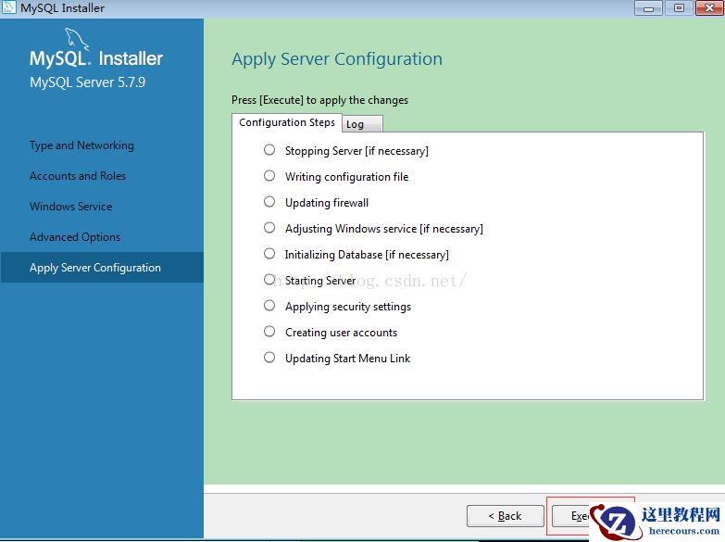Click the MySQL dolphin logo
The image size is (725, 542).
pos(76,38)
